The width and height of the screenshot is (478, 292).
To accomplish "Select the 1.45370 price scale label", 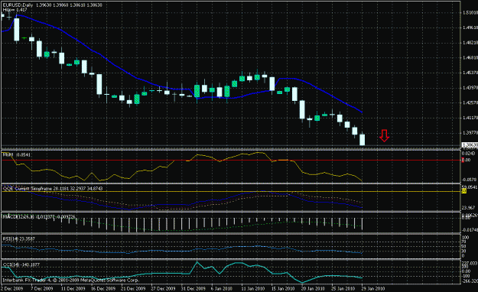I will coord(470,73).
